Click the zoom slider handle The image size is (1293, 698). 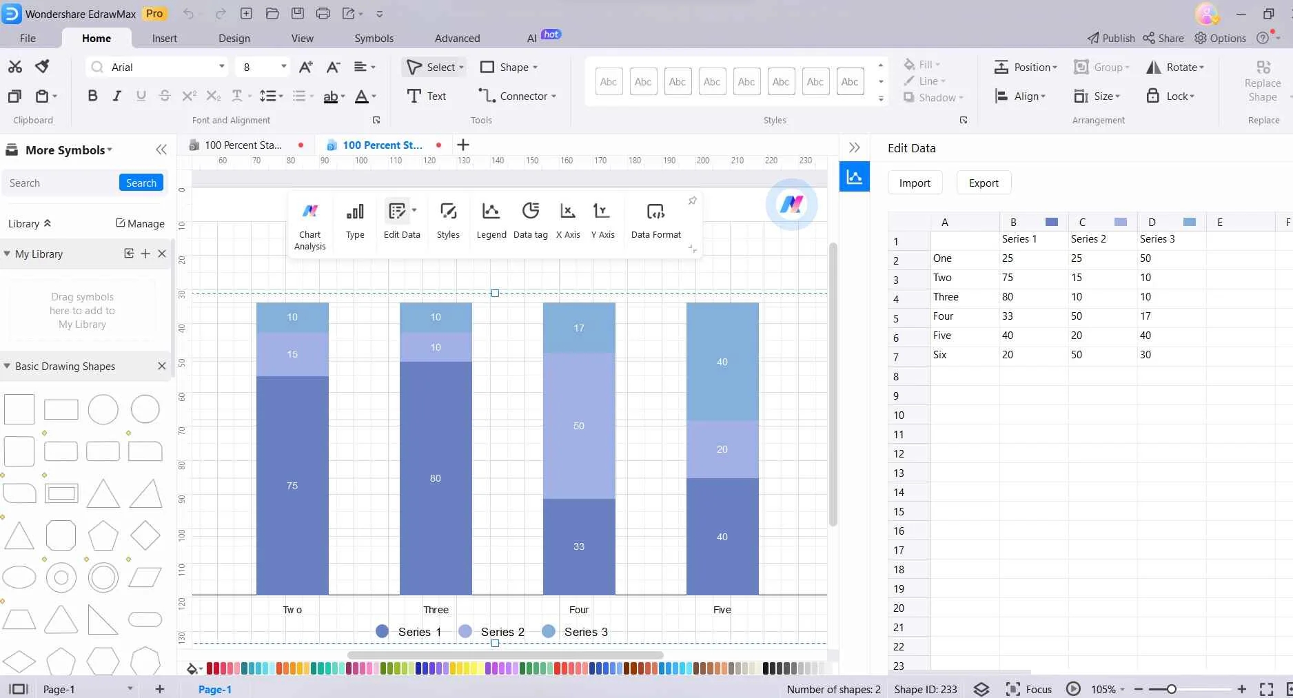tap(1171, 689)
